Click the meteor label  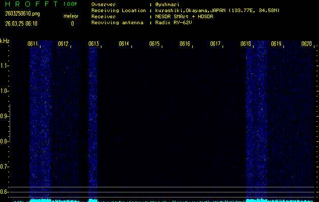click(71, 16)
